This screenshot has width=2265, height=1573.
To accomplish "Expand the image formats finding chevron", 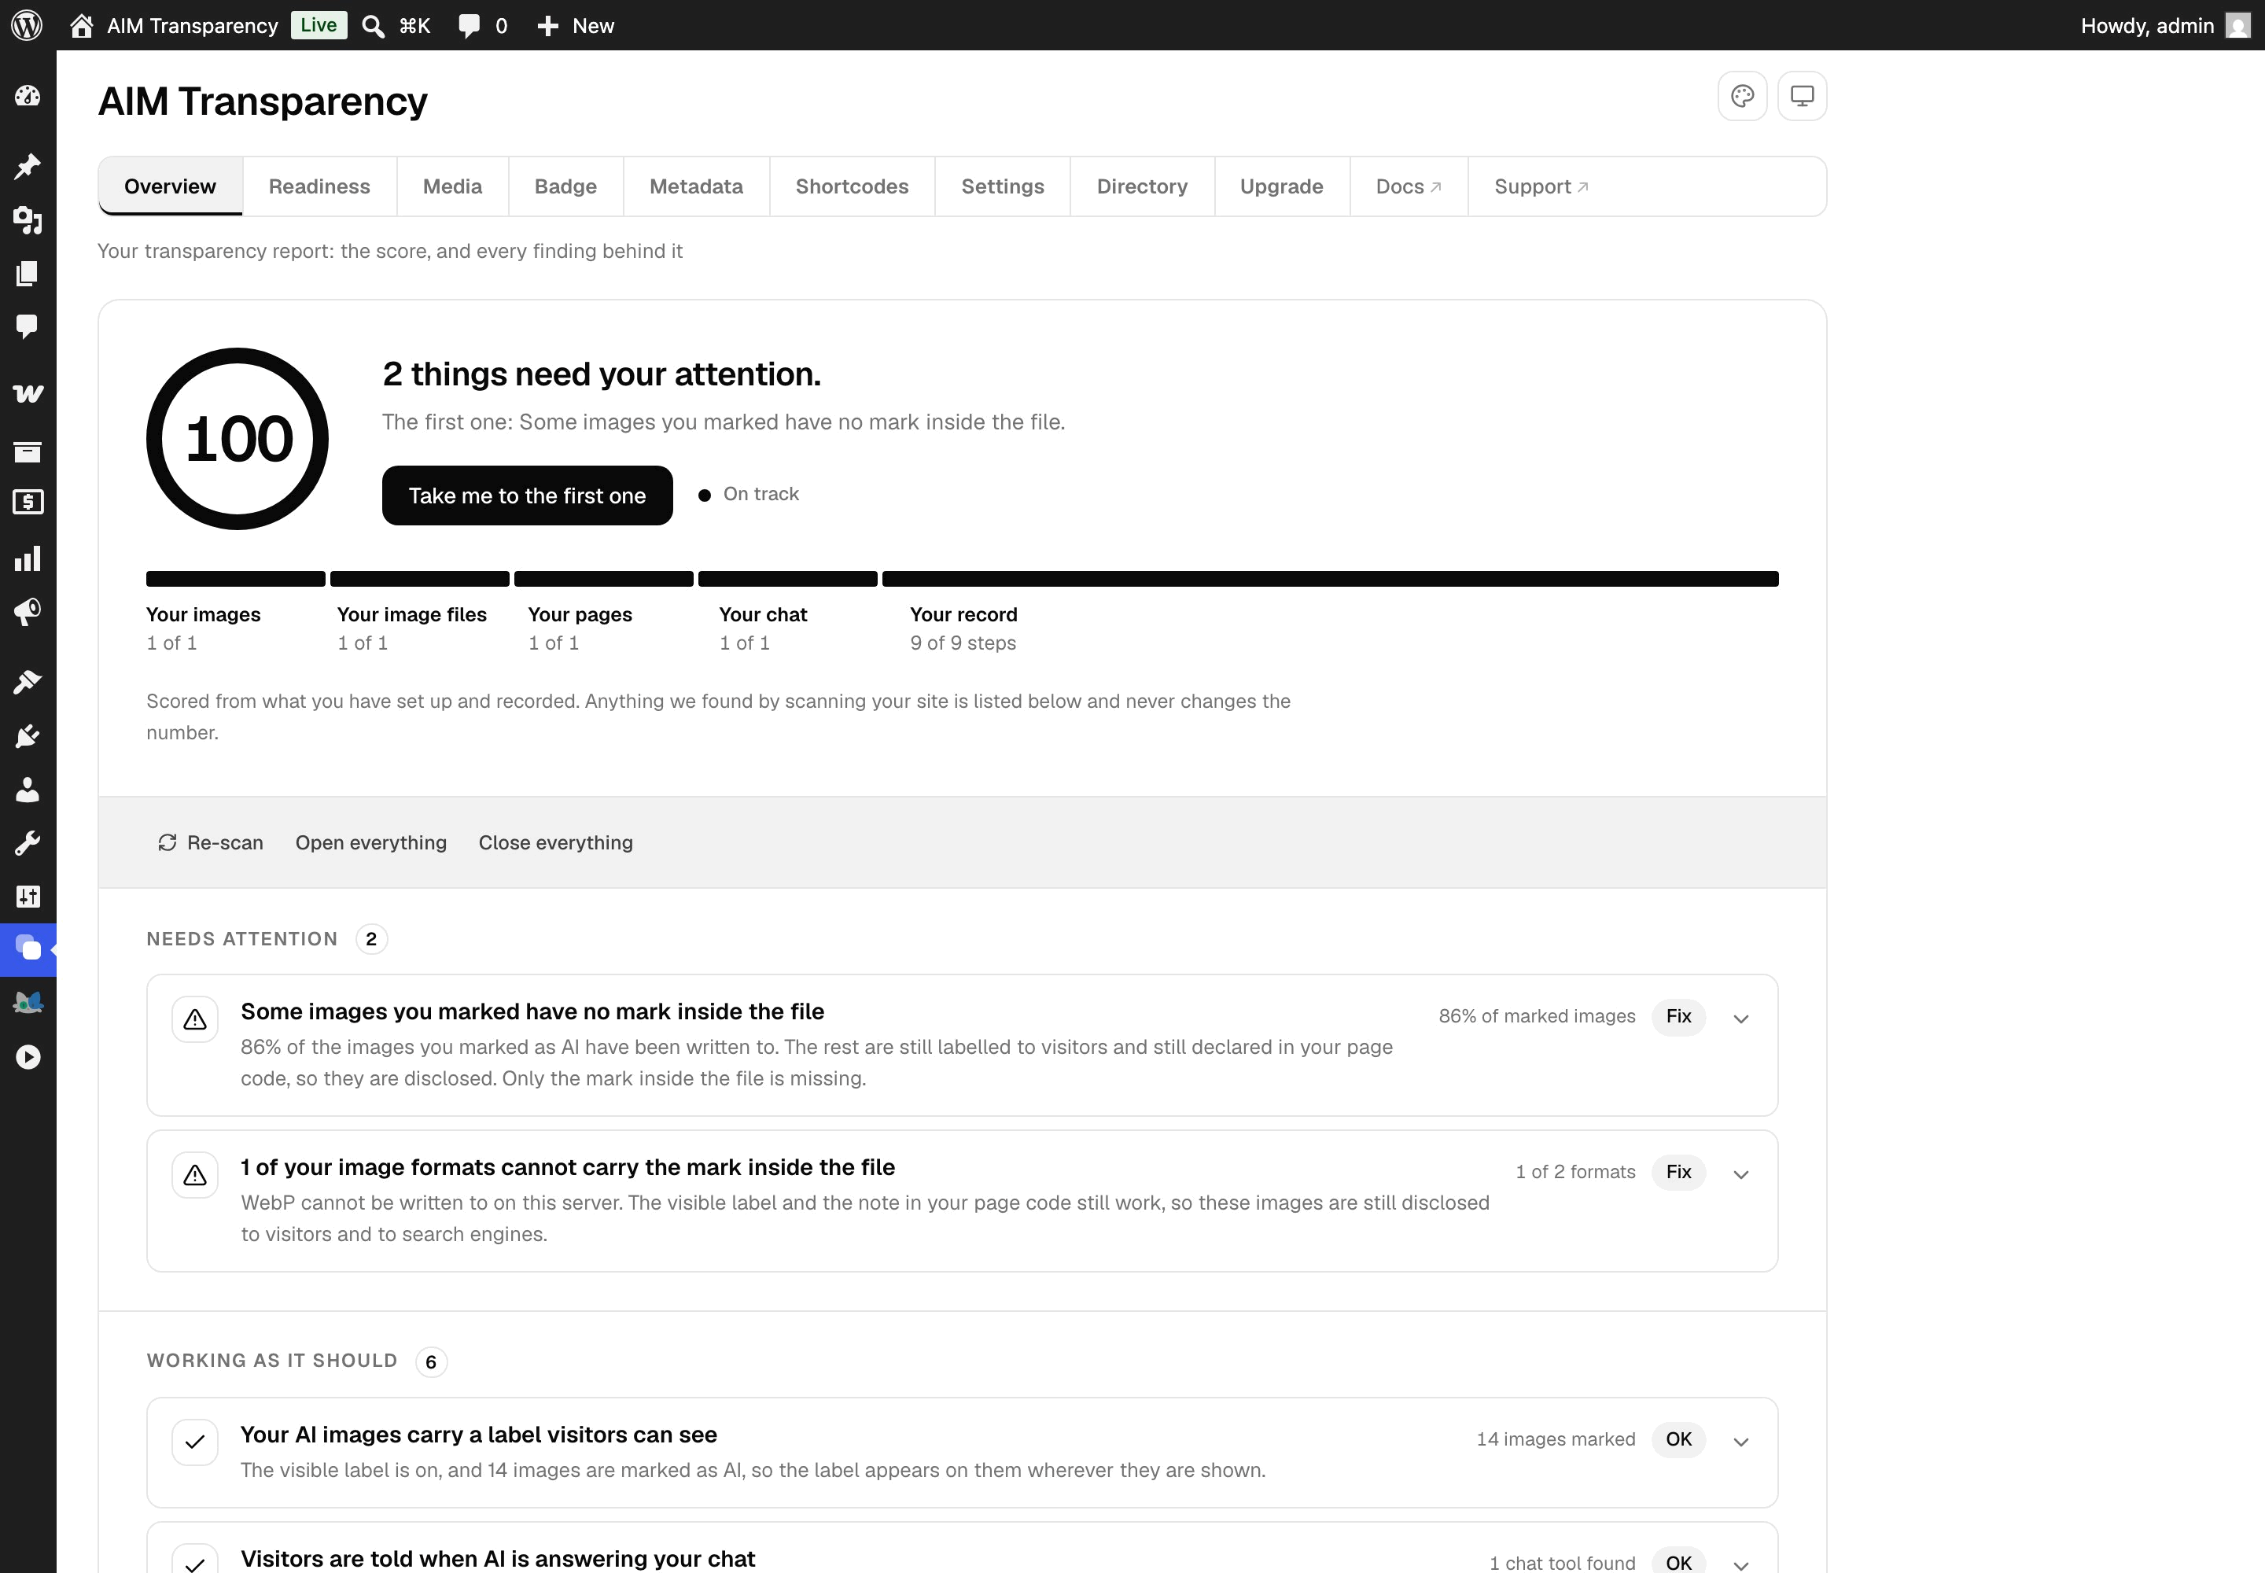I will 1740,1173.
